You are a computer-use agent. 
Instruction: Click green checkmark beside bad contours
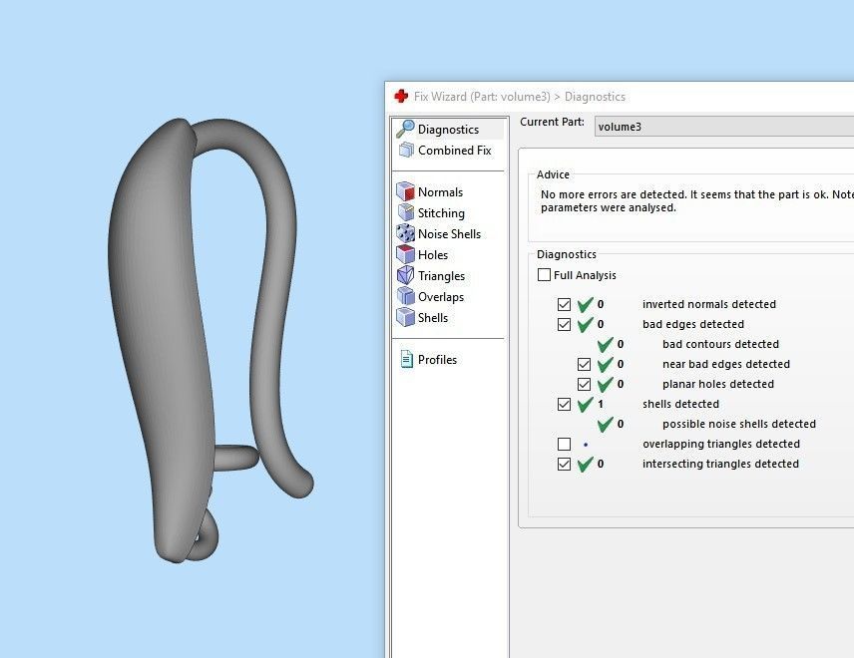click(606, 345)
